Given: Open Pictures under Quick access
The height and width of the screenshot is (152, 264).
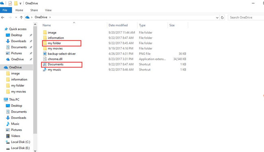Looking at the screenshot, I should click(x=17, y=53).
